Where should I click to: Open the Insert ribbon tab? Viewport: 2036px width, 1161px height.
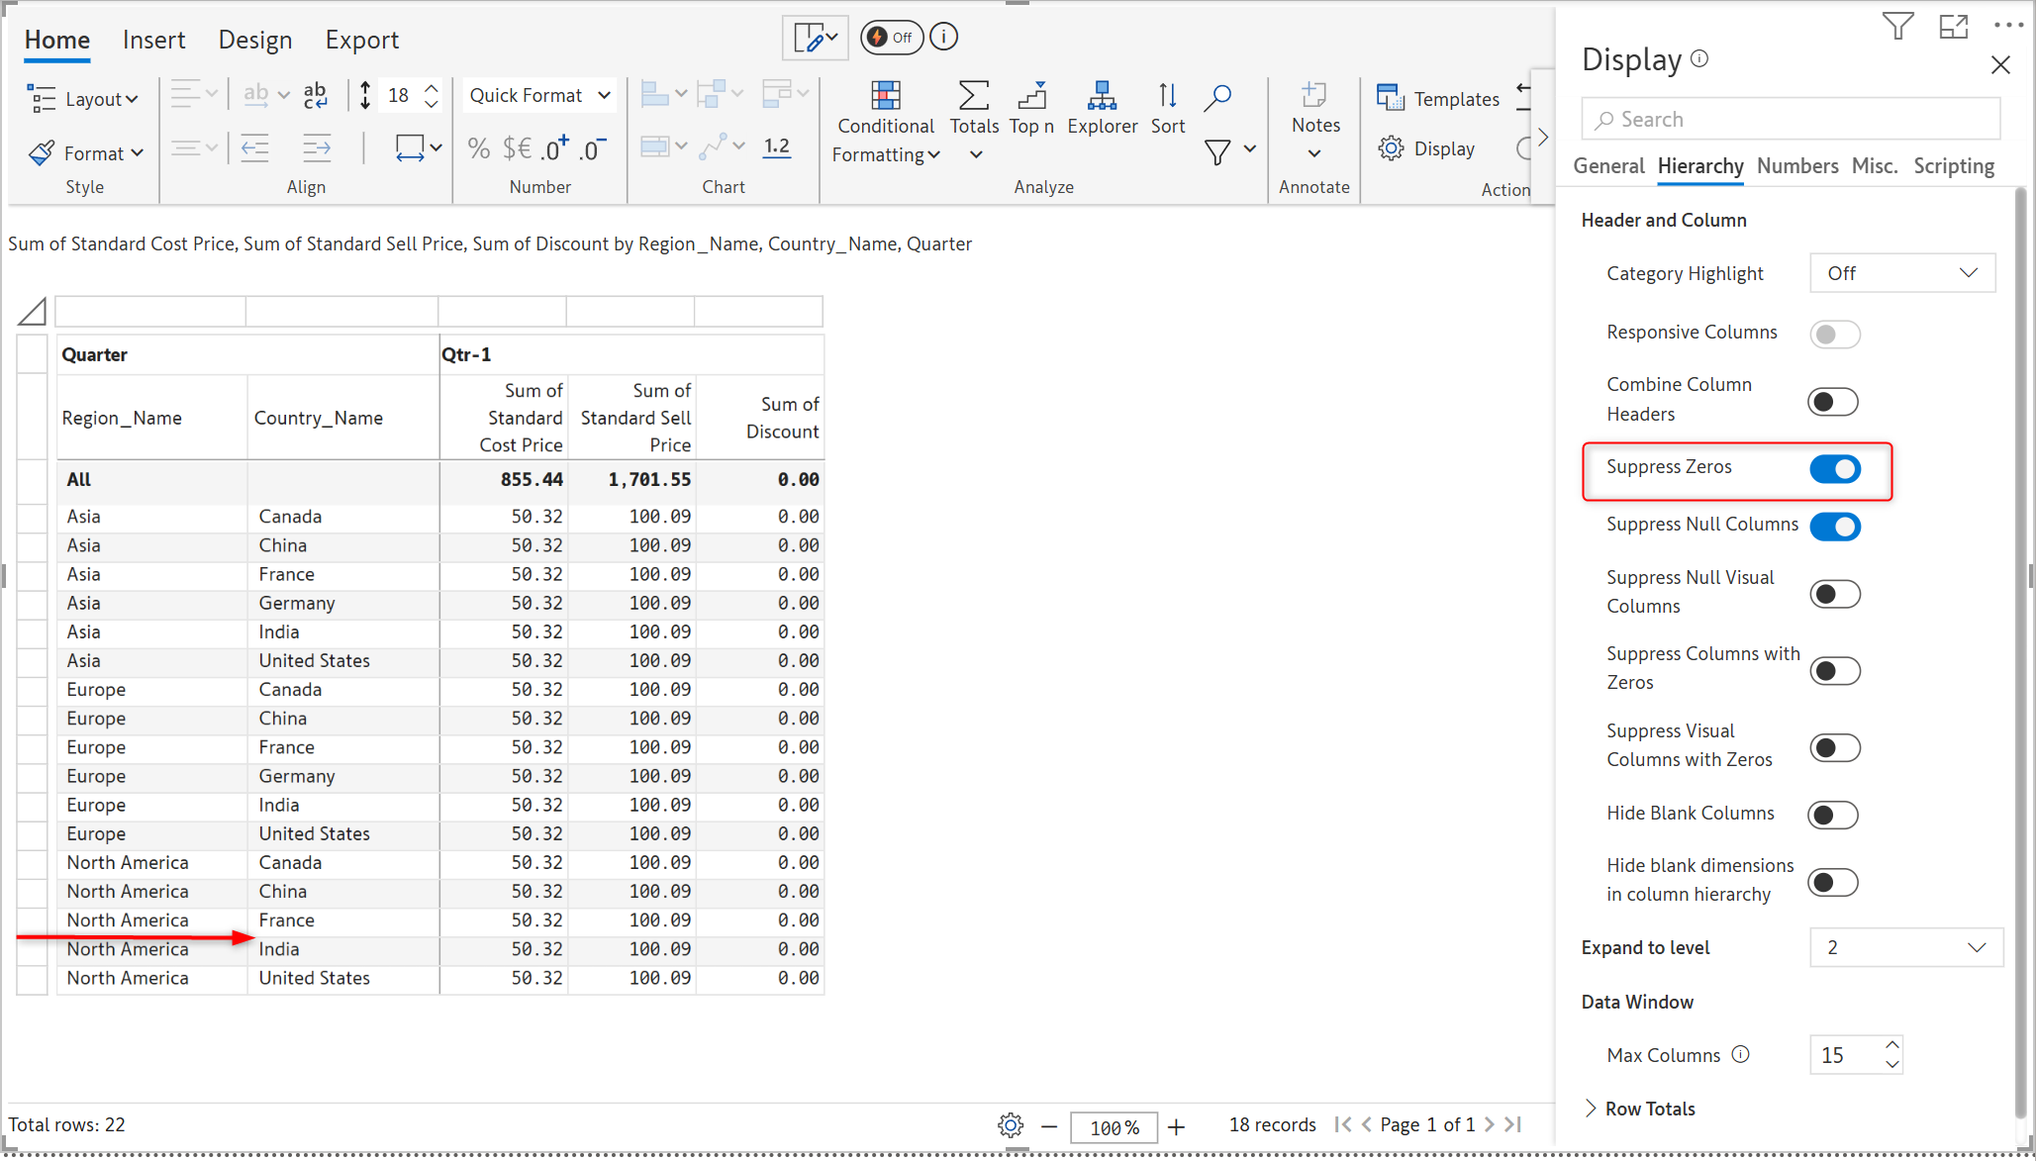[x=153, y=40]
